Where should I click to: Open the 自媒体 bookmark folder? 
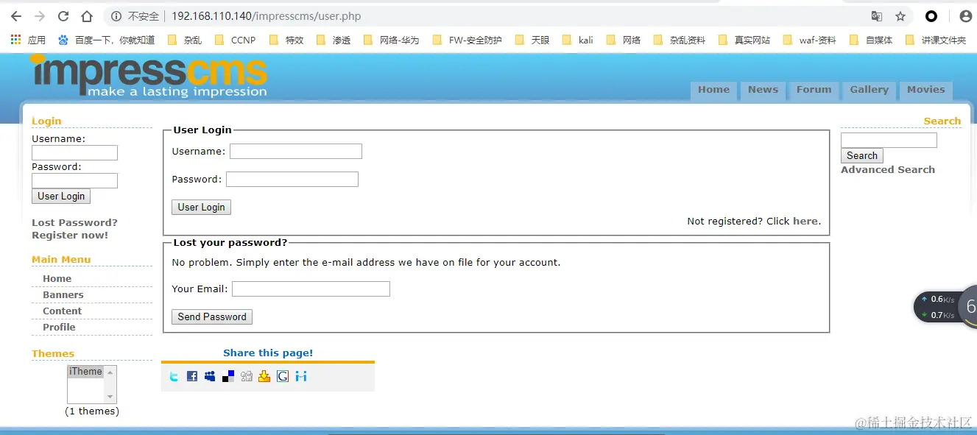(x=870, y=40)
